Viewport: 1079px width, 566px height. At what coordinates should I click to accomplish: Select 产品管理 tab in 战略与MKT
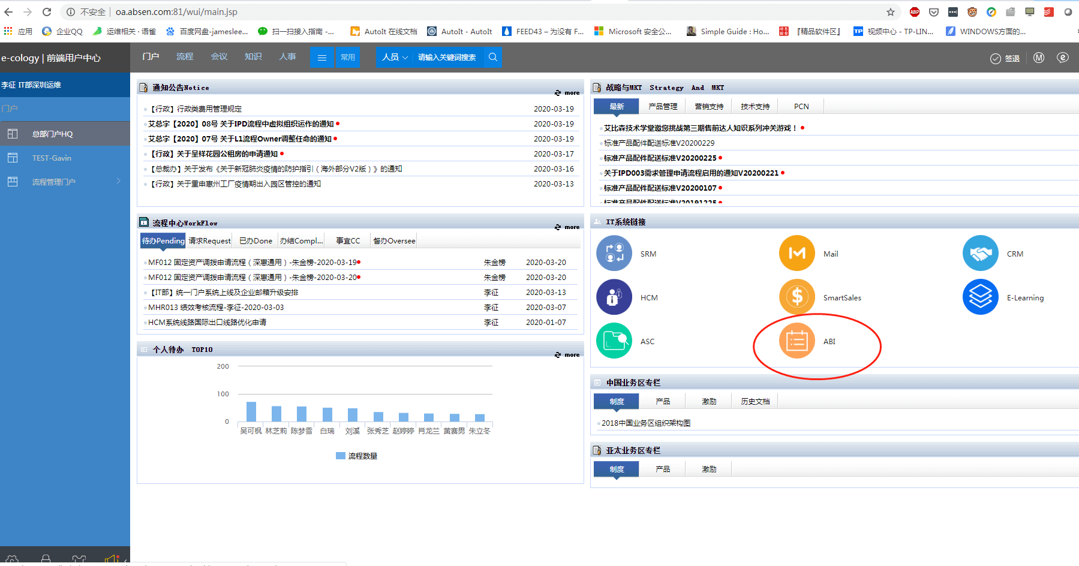click(x=663, y=106)
